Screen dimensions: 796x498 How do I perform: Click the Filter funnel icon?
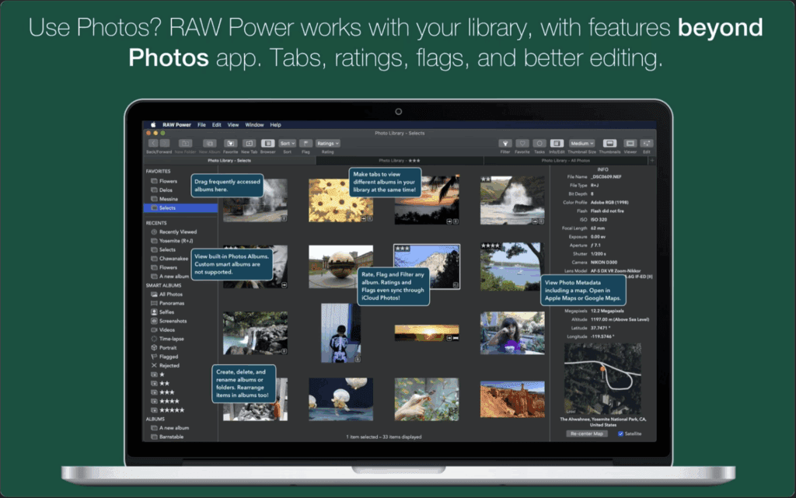click(x=504, y=144)
